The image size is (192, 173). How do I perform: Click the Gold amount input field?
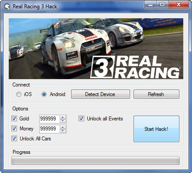[49, 119]
